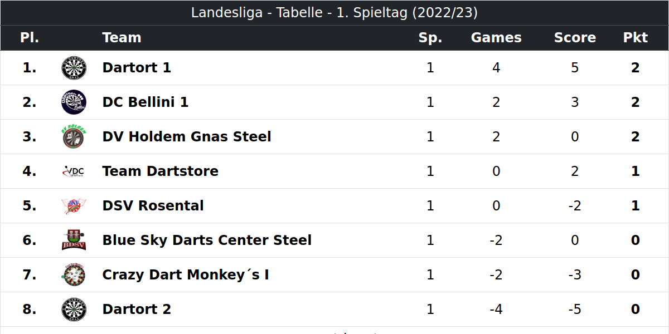This screenshot has width=669, height=334.
Task: Click the Blue Sky Darts BDSV logo
Action: tap(74, 240)
